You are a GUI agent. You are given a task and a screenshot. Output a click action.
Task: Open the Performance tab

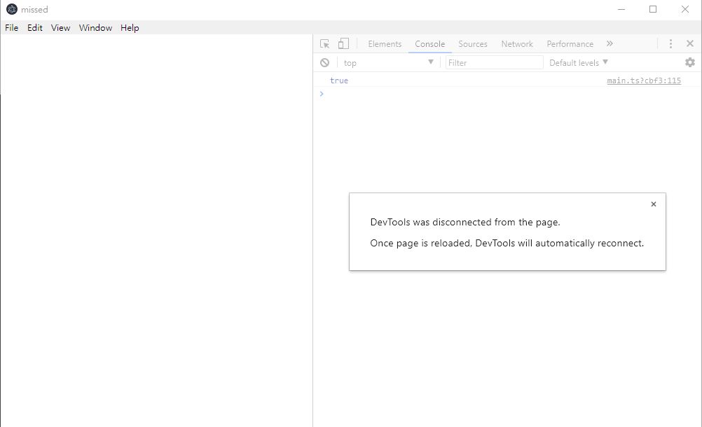pyautogui.click(x=570, y=44)
